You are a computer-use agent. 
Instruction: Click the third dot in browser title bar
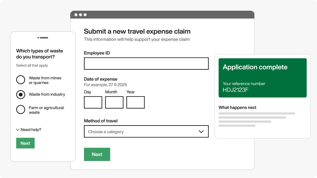tap(85, 15)
